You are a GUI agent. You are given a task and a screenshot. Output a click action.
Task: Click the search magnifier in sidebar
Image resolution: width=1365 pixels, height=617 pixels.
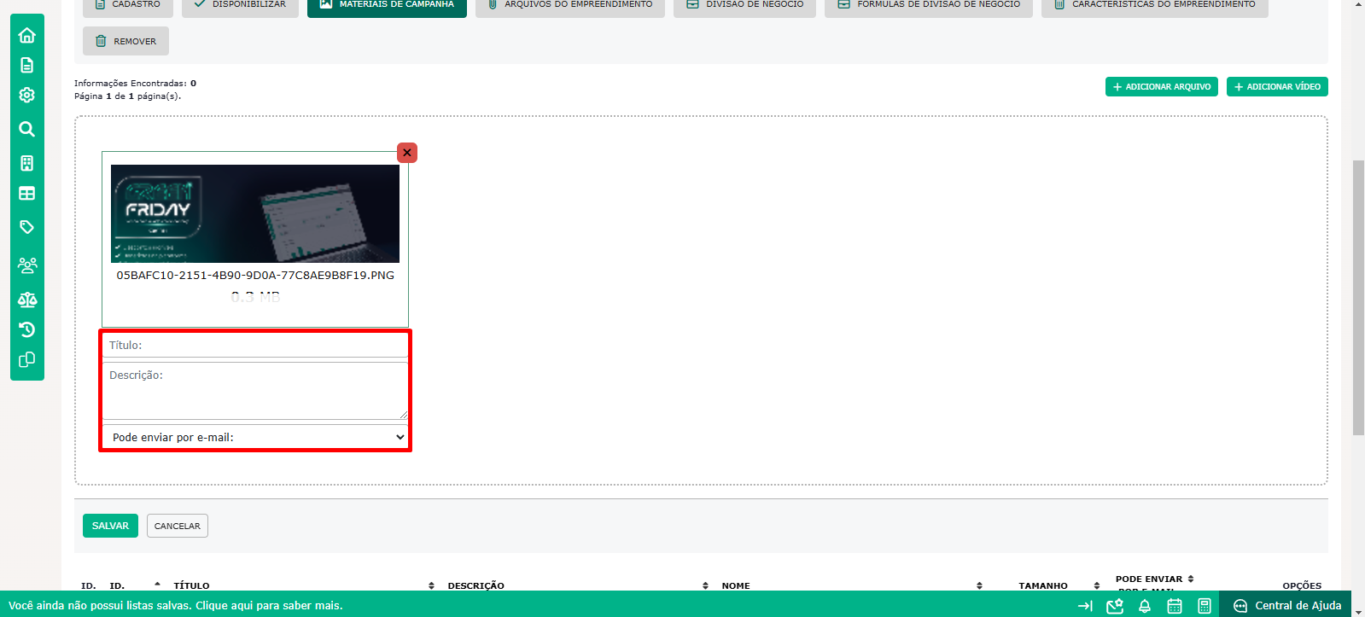(26, 129)
